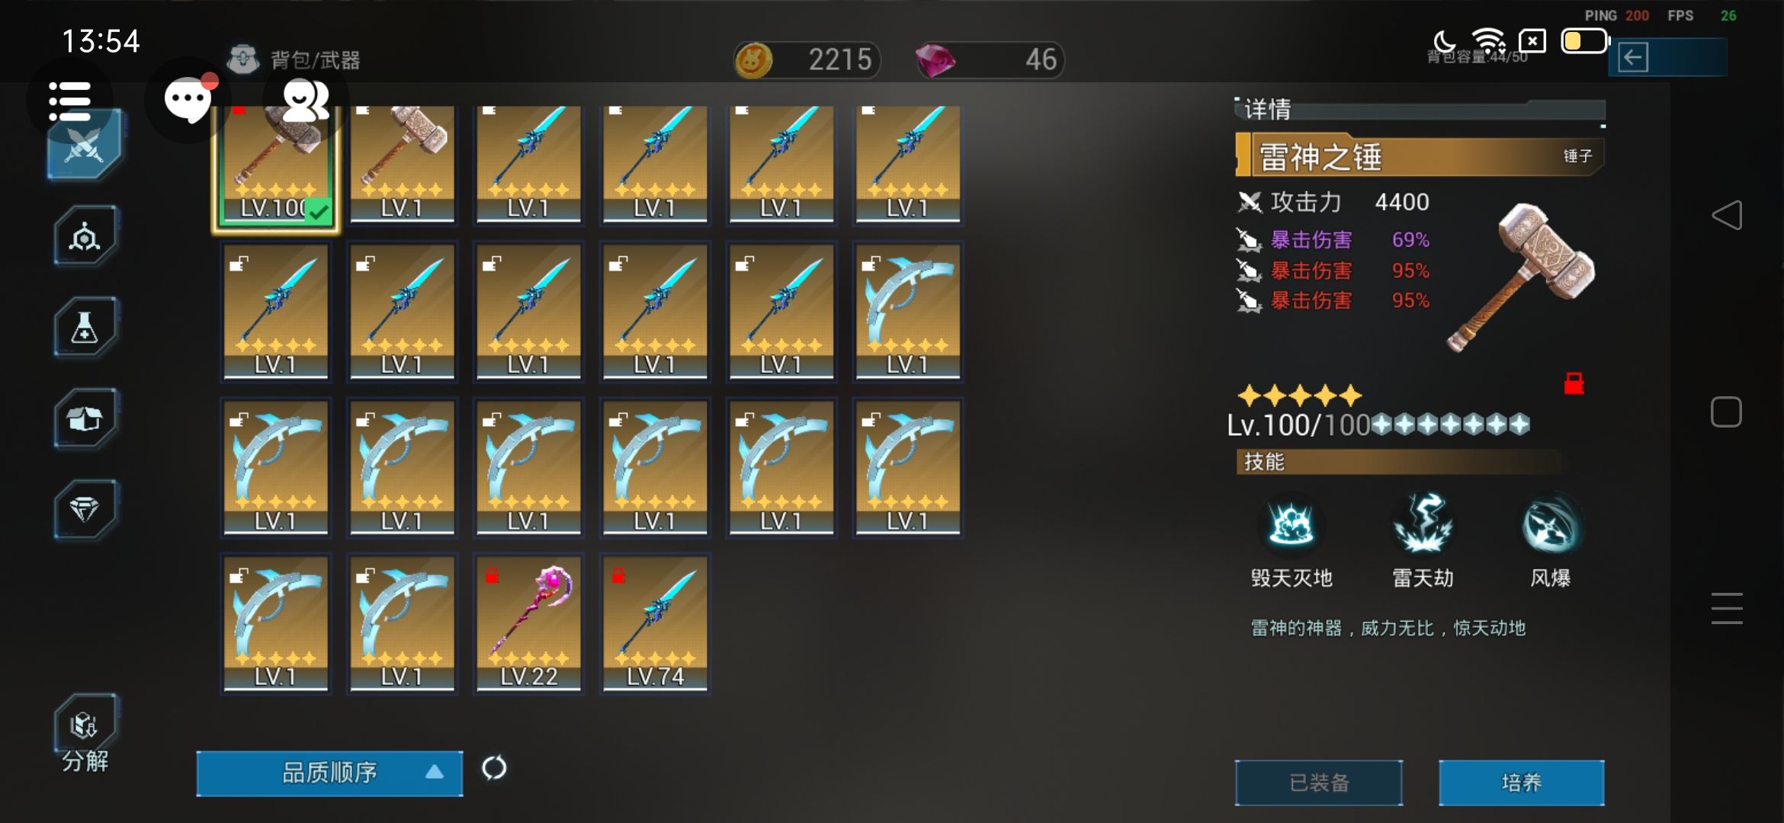Click the 已装备 equipped button

point(1319,783)
